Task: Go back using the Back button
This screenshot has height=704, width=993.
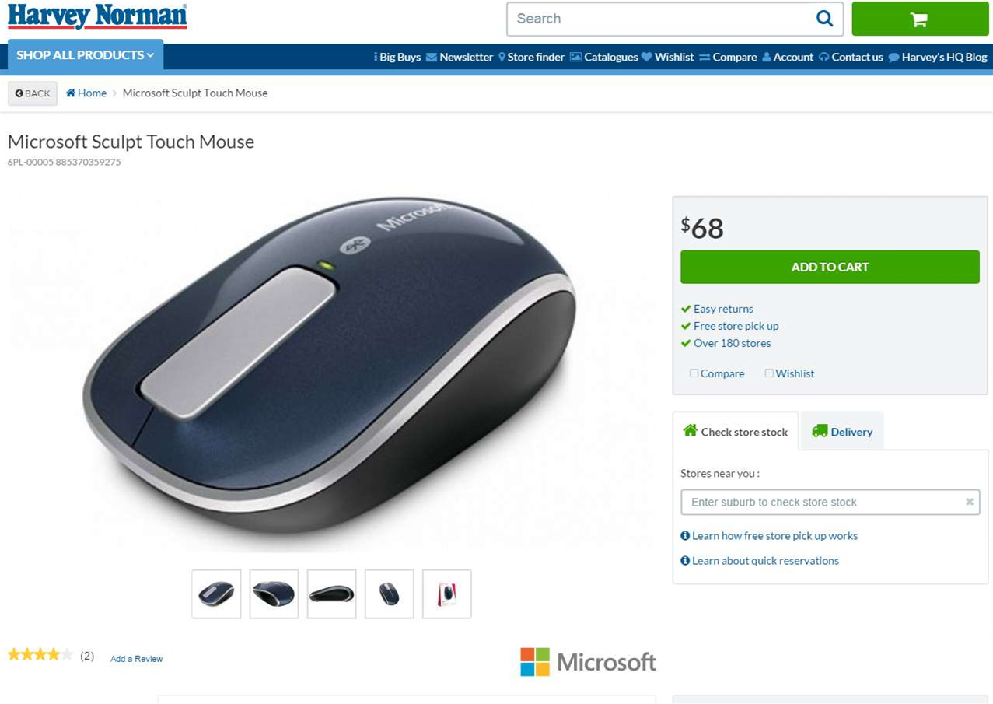Action: (x=33, y=93)
